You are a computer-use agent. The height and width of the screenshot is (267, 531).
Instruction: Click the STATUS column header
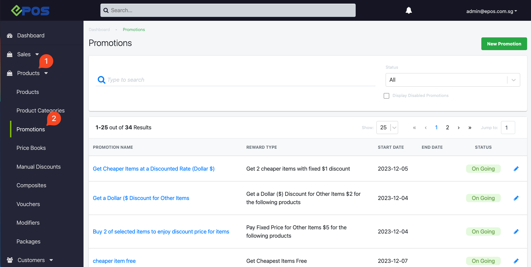[x=483, y=147]
